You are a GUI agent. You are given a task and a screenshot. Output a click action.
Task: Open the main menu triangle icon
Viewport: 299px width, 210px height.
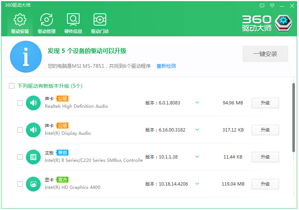[x=272, y=6]
